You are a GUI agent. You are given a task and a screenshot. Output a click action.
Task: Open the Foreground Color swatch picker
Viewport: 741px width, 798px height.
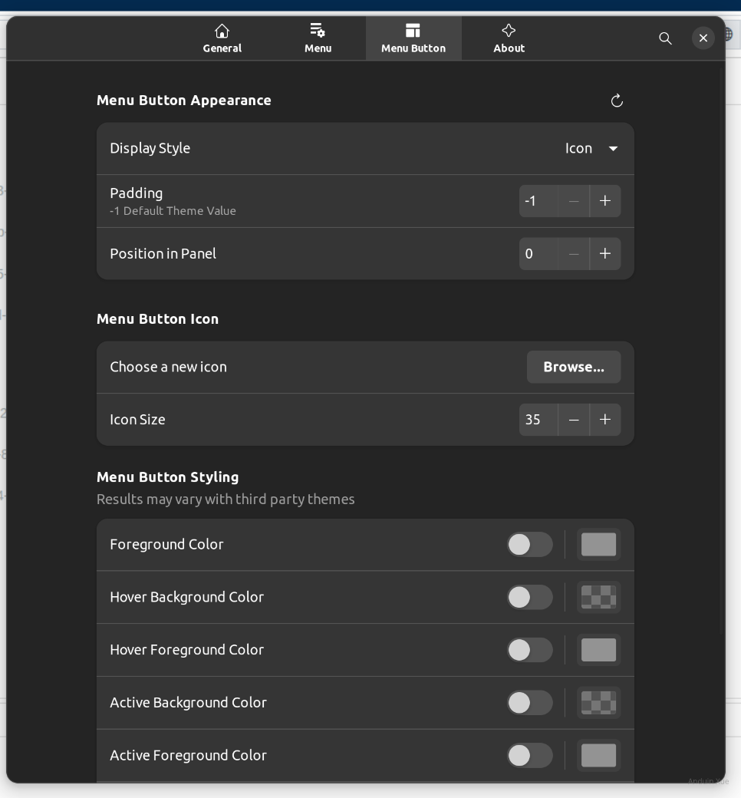click(598, 545)
